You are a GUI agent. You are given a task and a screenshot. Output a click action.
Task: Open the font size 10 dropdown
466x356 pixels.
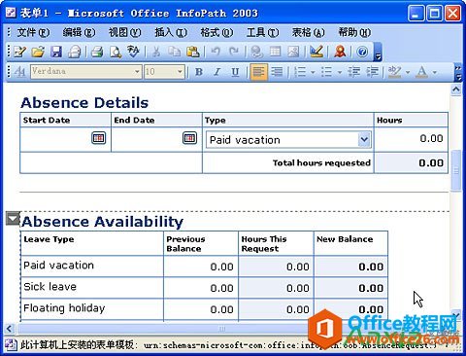pyautogui.click(x=180, y=72)
